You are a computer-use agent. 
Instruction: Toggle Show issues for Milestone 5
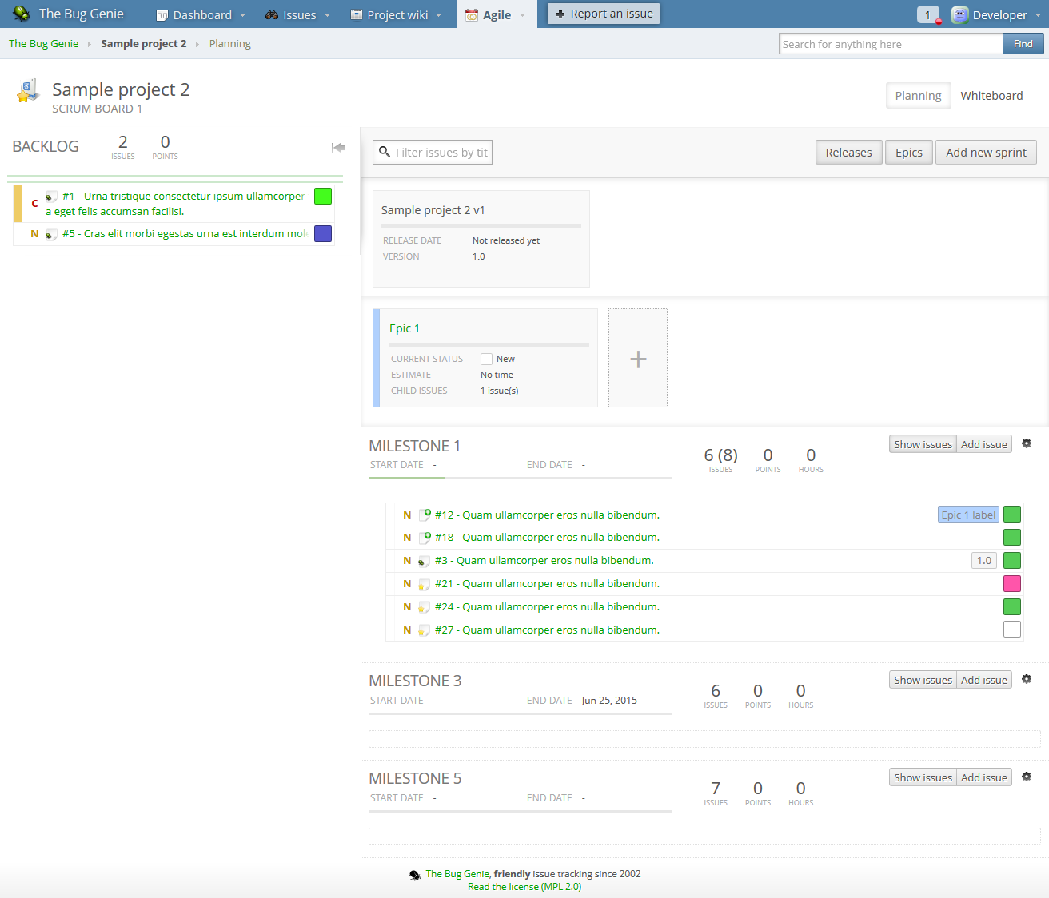923,777
